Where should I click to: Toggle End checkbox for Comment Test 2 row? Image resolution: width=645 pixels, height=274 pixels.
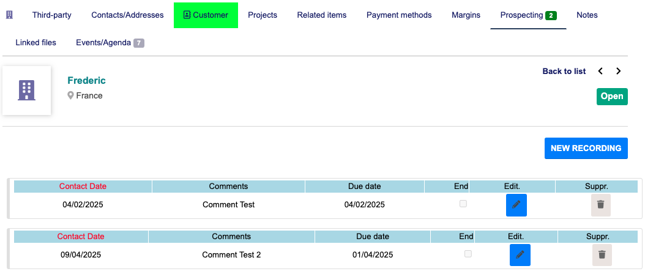(x=468, y=253)
